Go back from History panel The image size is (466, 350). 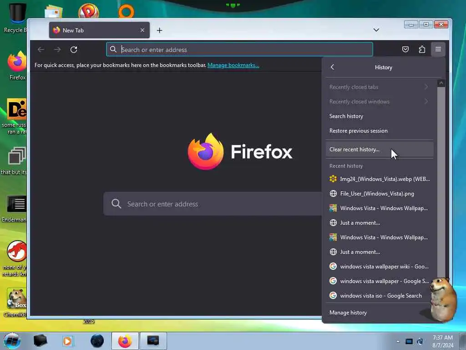(332, 67)
